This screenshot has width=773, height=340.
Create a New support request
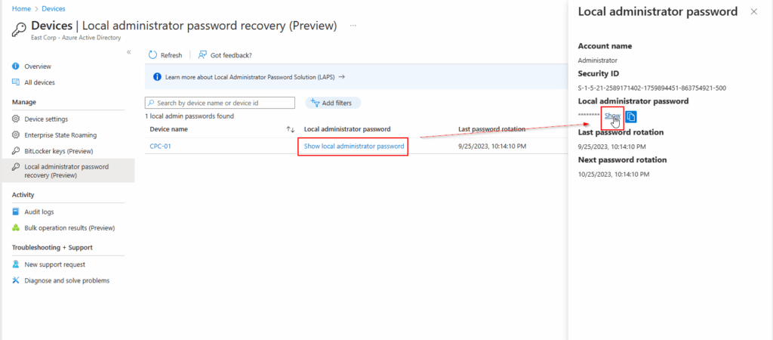tap(54, 264)
